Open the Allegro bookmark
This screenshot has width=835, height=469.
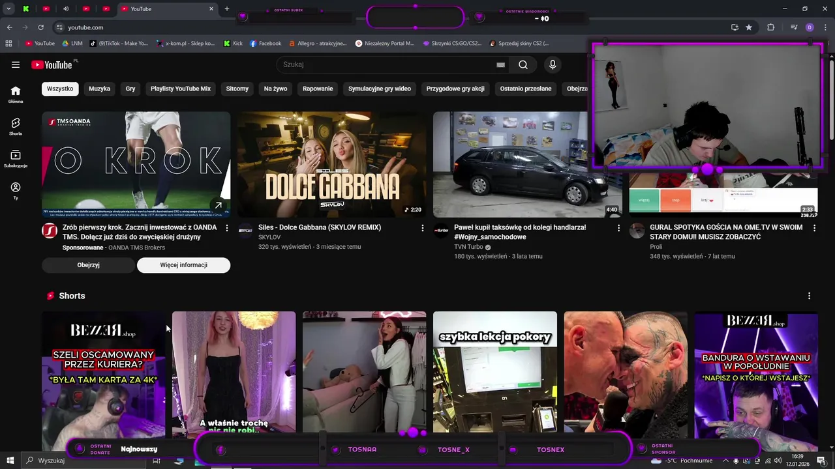click(318, 44)
